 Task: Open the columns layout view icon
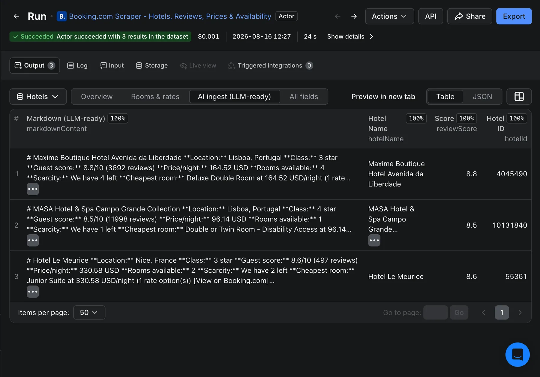click(519, 97)
